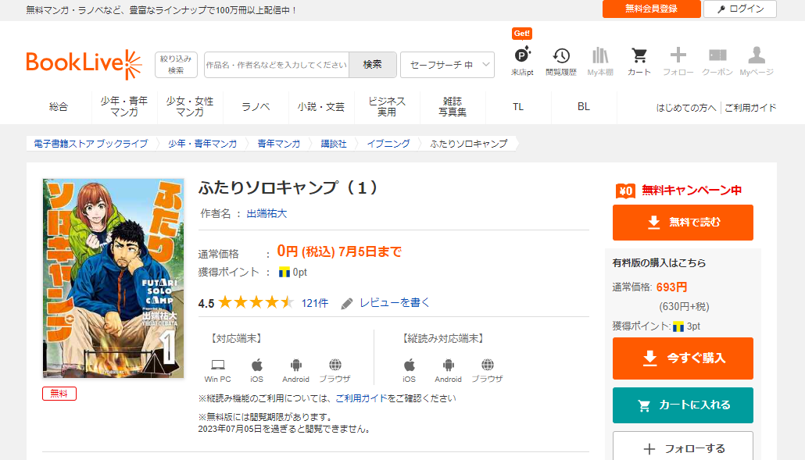Viewport: 805px width, 460px height.
Task: Click the BookLive logo
Action: coord(84,64)
